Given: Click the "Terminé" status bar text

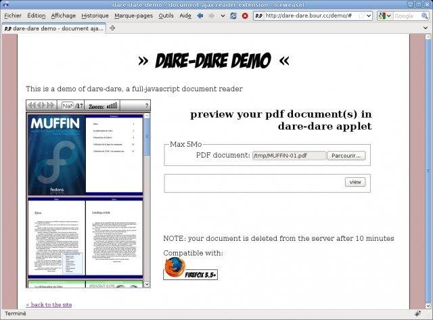Looking at the screenshot, I should pyautogui.click(x=16, y=314).
